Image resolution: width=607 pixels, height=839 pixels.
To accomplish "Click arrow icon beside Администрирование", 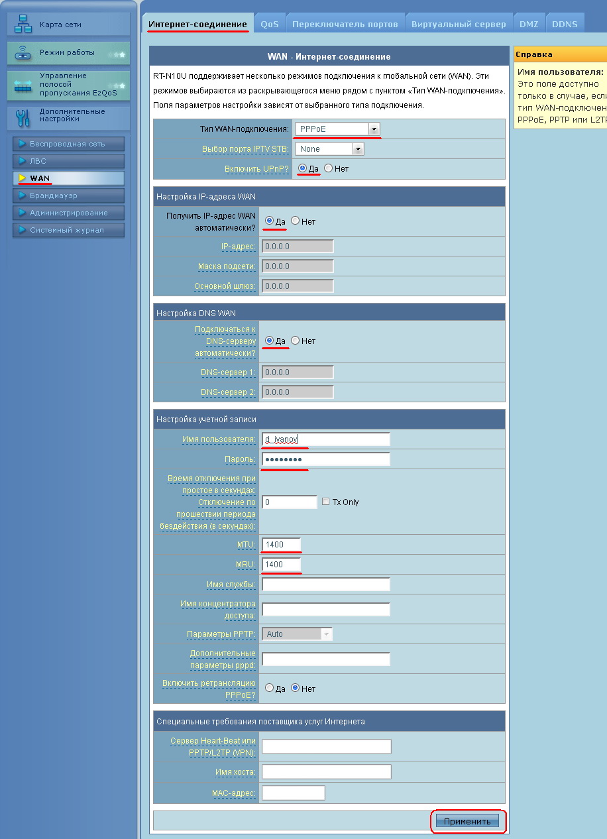I will tap(22, 213).
